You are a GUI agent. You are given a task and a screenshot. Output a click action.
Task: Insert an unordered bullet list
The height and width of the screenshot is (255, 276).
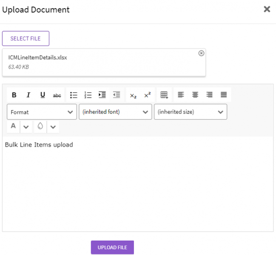[x=74, y=95]
